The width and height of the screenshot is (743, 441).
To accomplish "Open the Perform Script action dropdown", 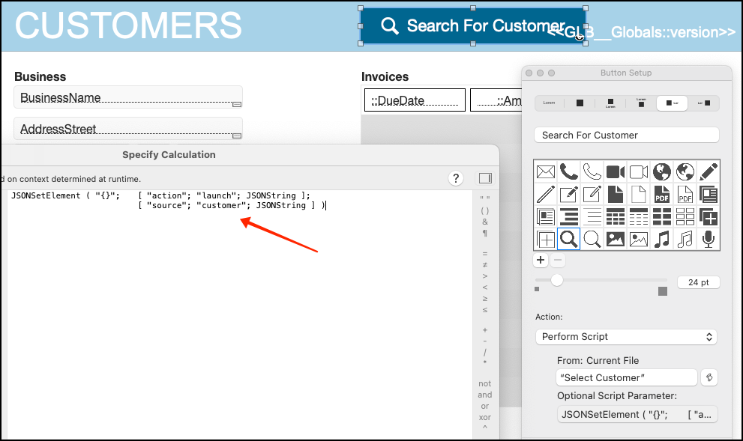I will point(626,336).
